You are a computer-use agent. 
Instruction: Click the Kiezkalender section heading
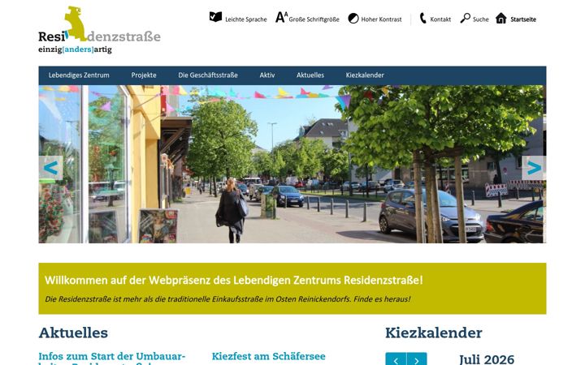[x=434, y=333]
